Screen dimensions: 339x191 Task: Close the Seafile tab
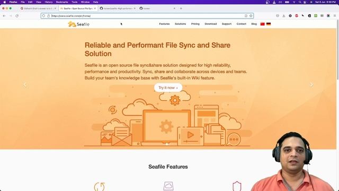pos(95,8)
